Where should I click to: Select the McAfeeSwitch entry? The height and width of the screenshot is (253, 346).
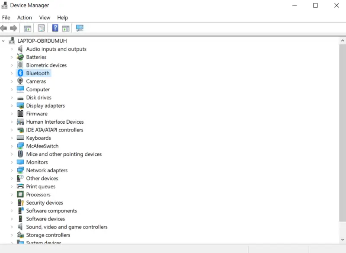click(x=43, y=146)
